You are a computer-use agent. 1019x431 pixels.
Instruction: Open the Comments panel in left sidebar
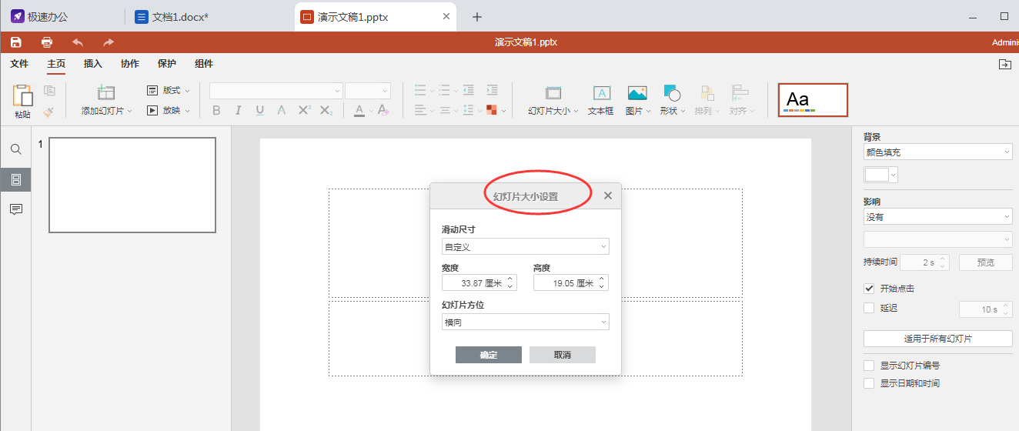[15, 209]
